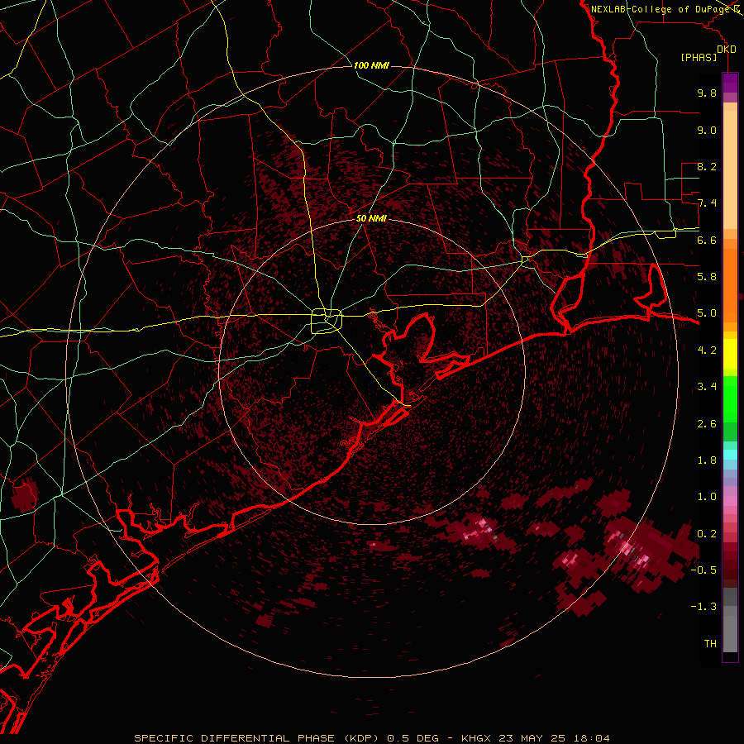Click the Specific Differential Phase caption
Viewport: 744px width, 744px height.
pyautogui.click(x=371, y=738)
